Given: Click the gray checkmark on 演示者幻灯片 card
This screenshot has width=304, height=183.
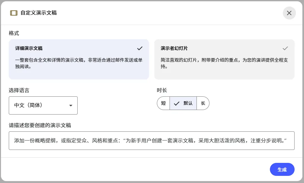Looking at the screenshot, I should pos(285,48).
